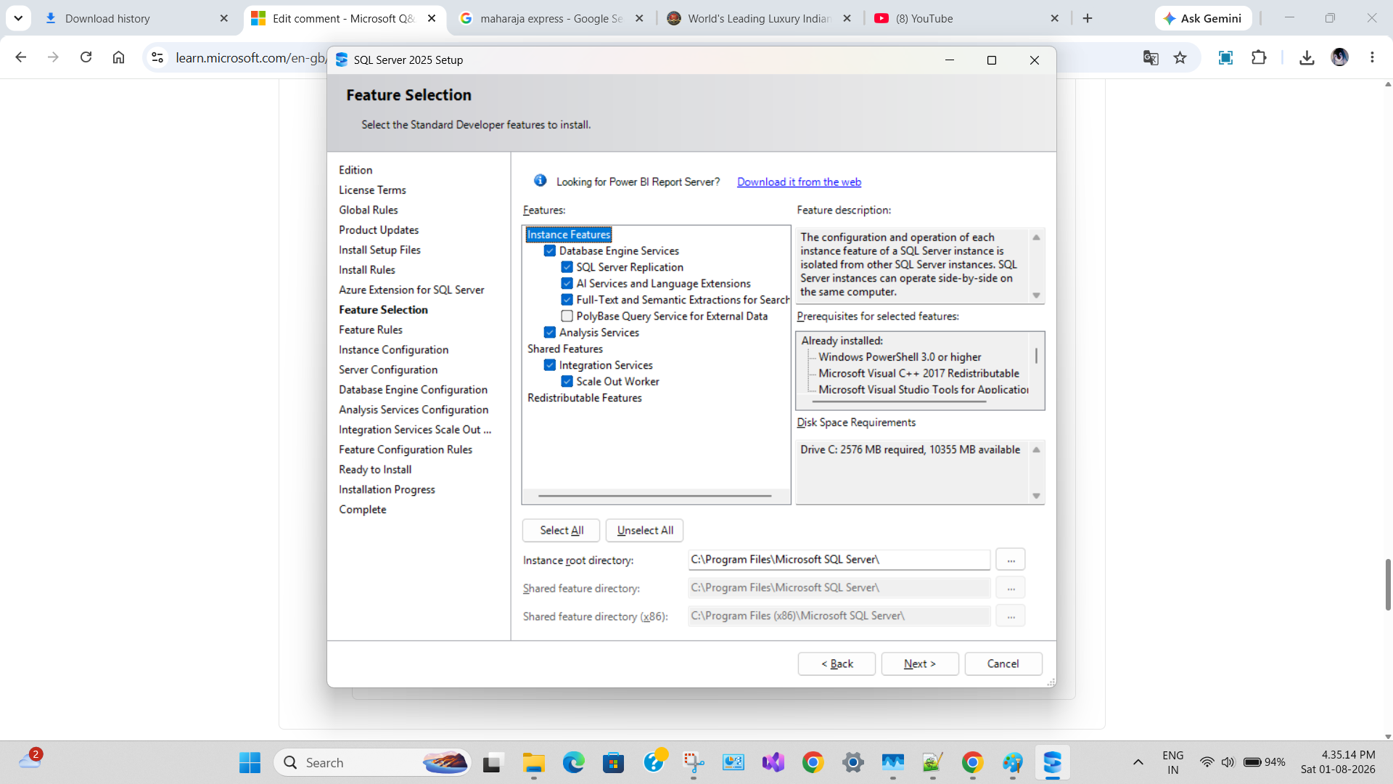Open the battery status tray icon
Screen dimensions: 1393x784
(1265, 762)
